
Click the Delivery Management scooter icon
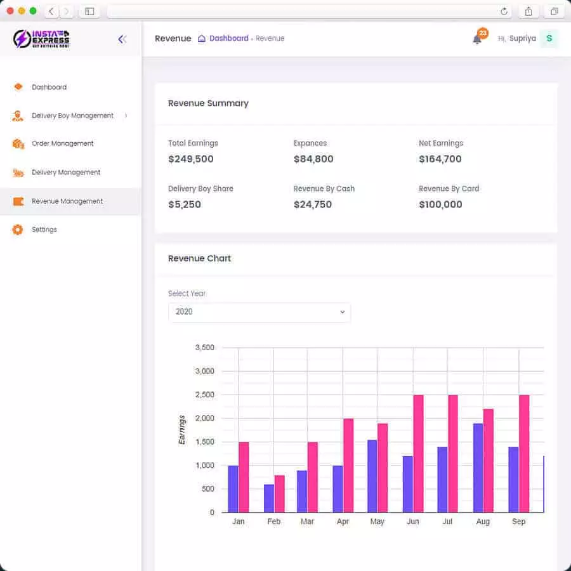[18, 173]
